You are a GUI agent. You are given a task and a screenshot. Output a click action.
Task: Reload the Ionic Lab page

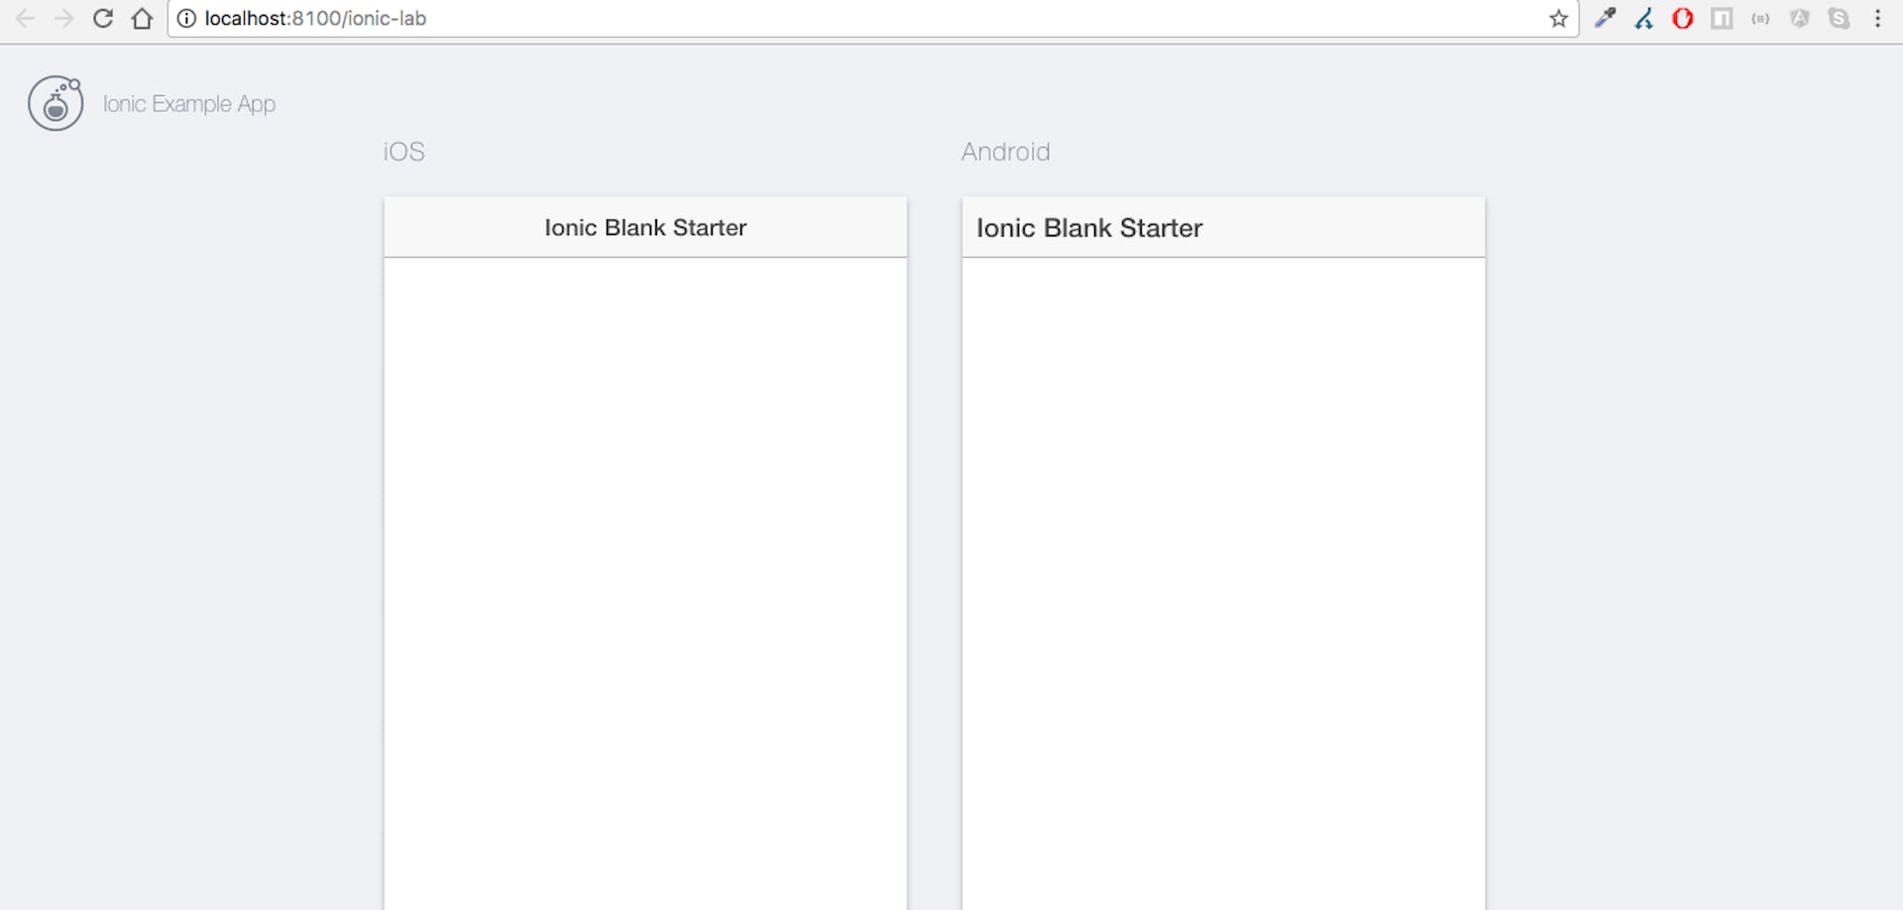click(103, 18)
